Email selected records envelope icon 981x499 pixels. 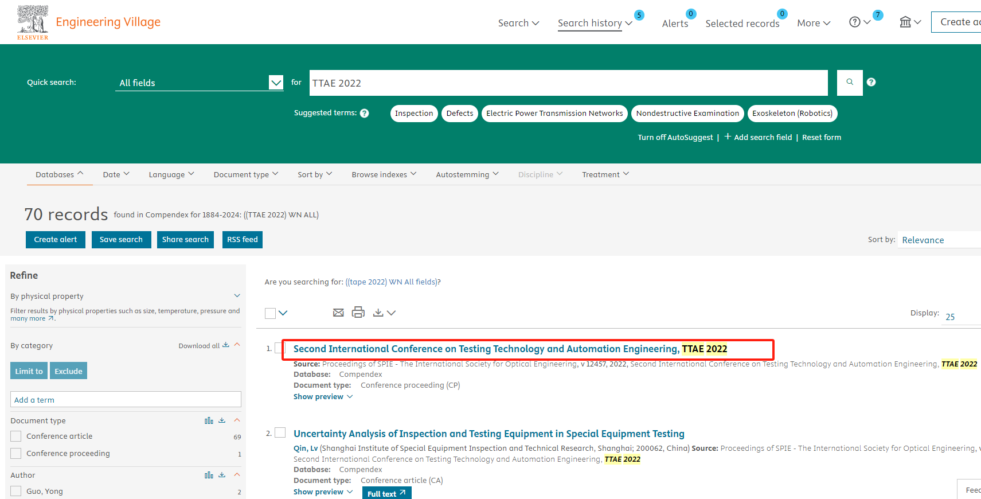tap(338, 313)
